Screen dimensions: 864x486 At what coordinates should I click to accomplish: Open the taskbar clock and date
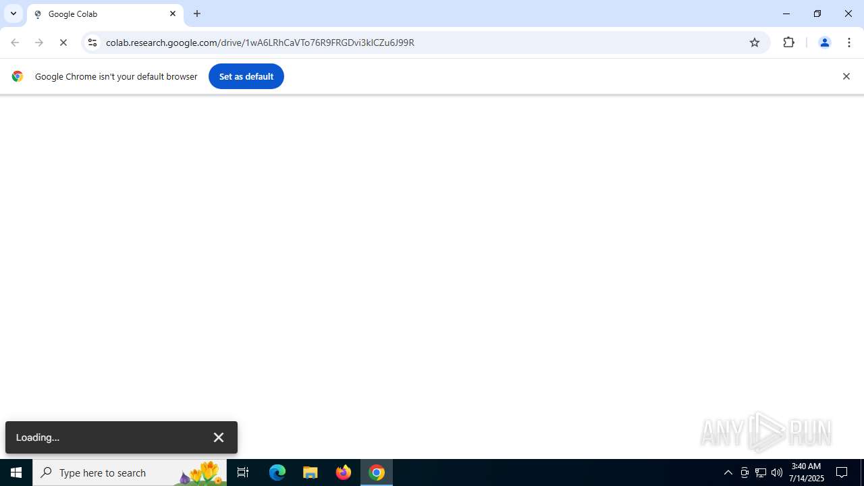[806, 473]
